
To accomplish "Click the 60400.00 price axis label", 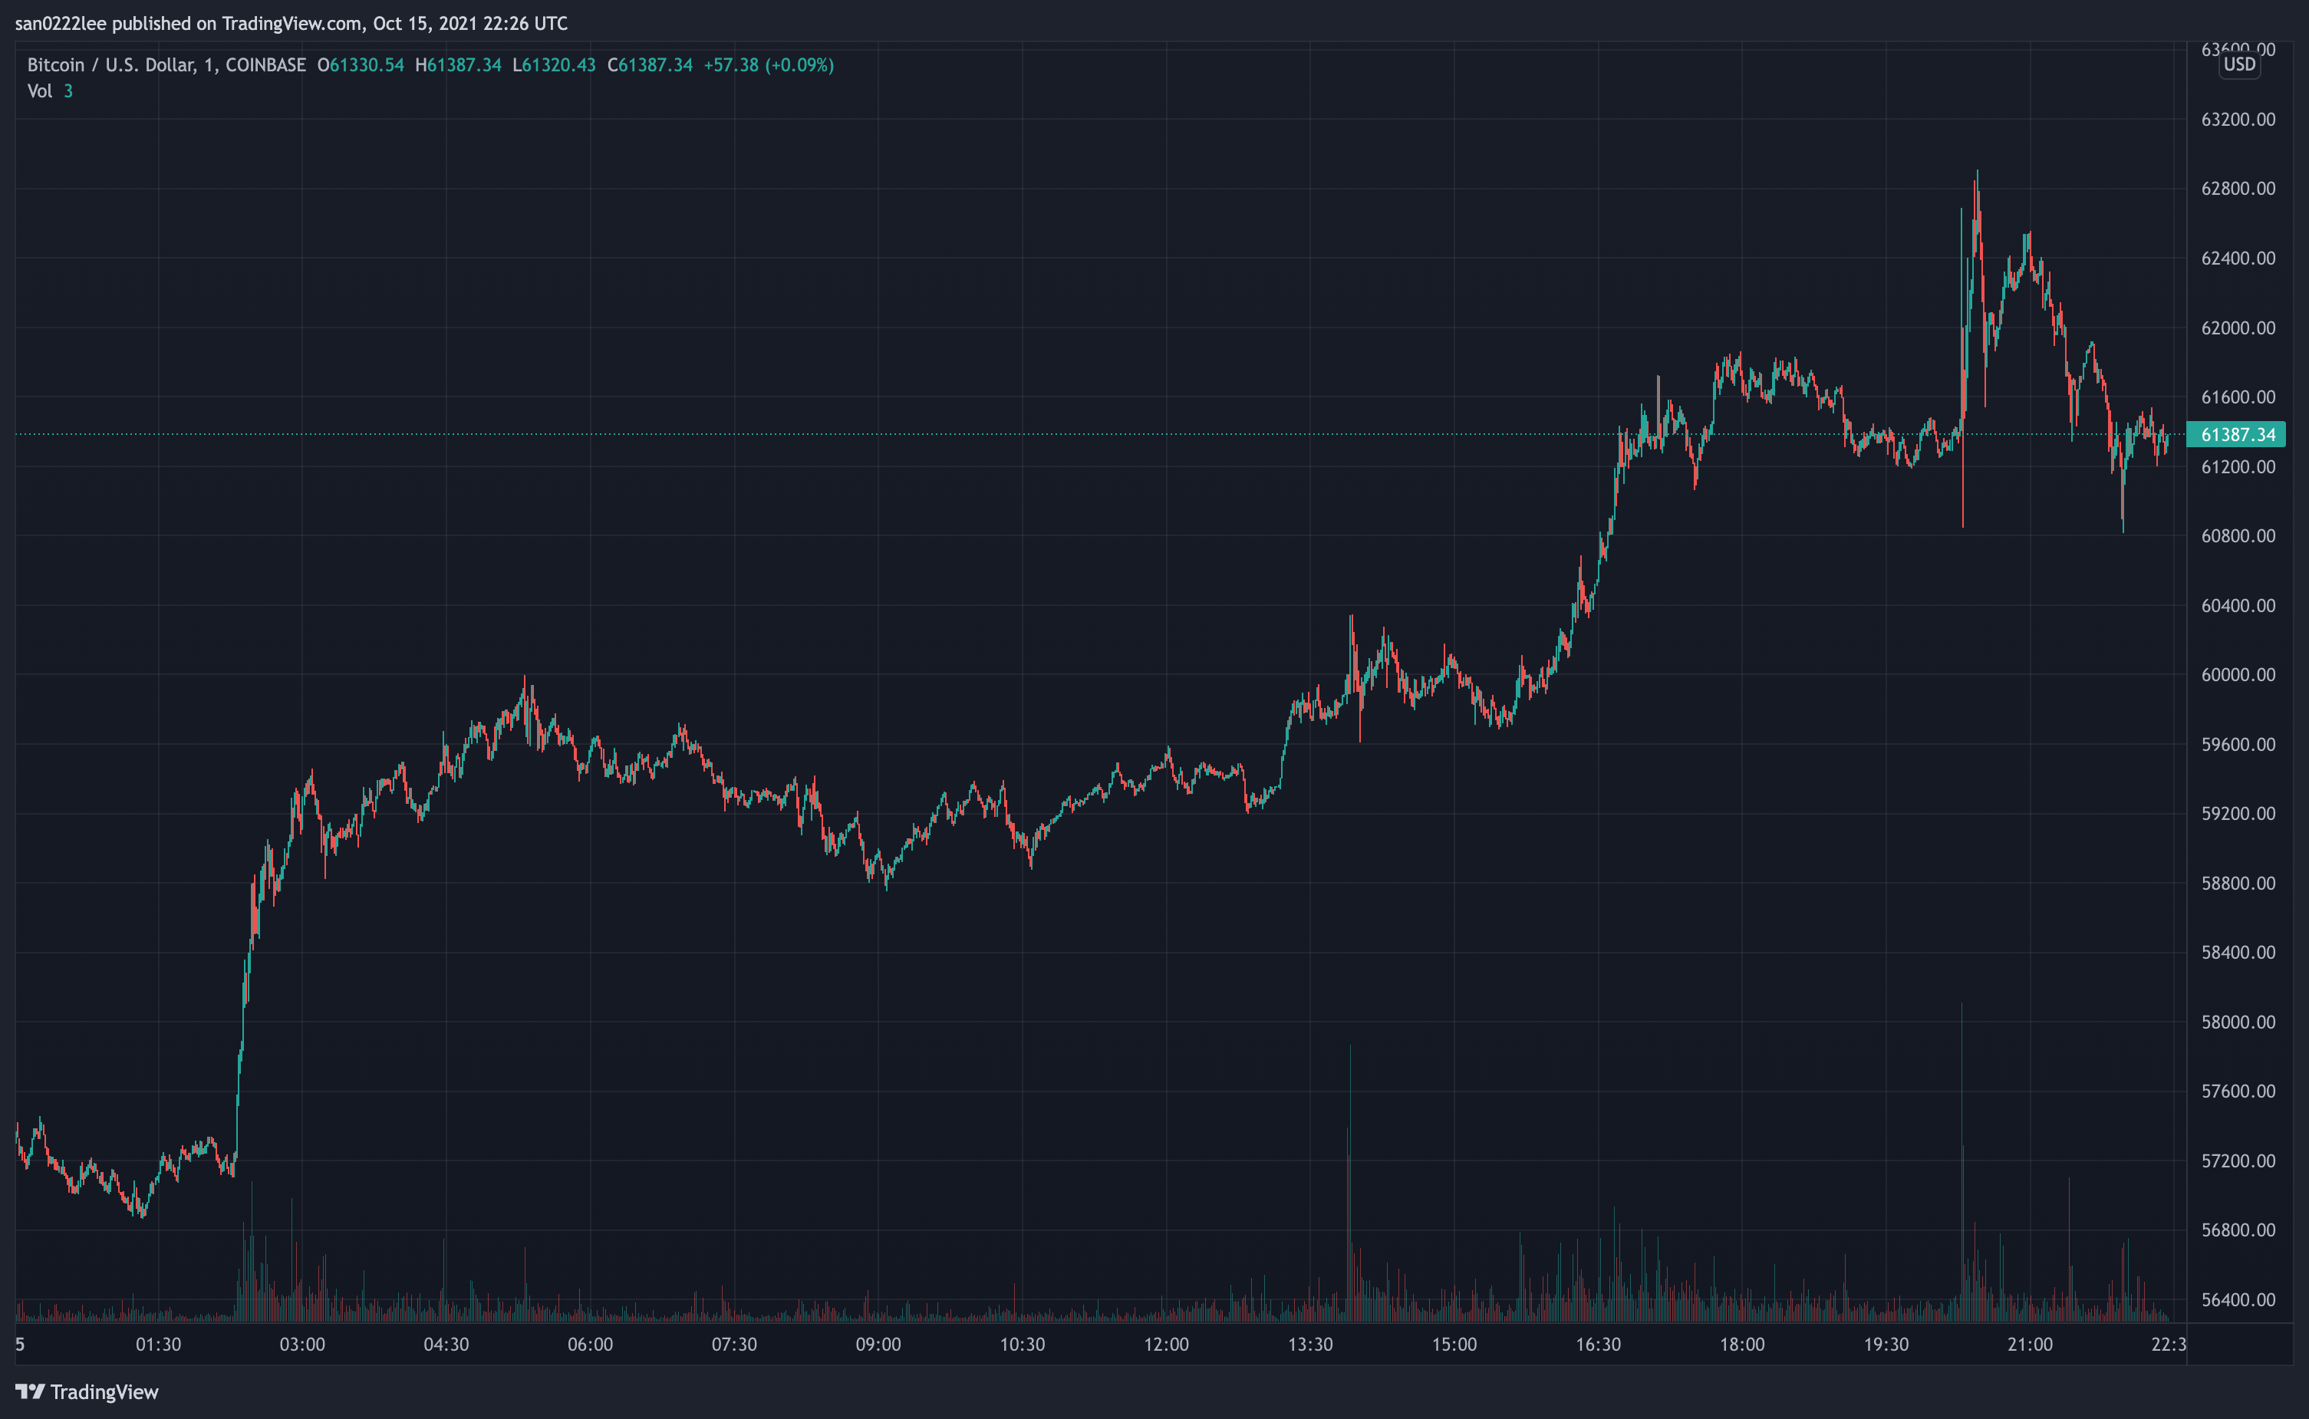I will 2238,605.
